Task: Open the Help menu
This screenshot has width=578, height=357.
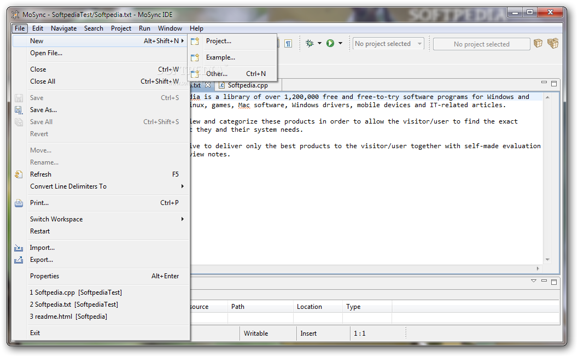Action: 196,28
